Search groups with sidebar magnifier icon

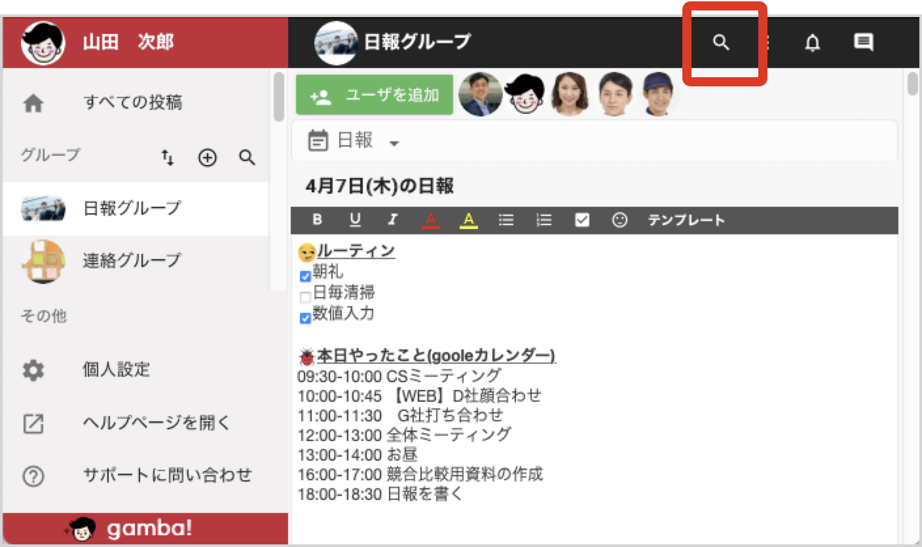coord(247,157)
